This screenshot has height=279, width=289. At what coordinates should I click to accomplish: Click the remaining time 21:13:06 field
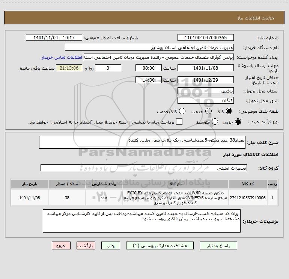(69, 68)
